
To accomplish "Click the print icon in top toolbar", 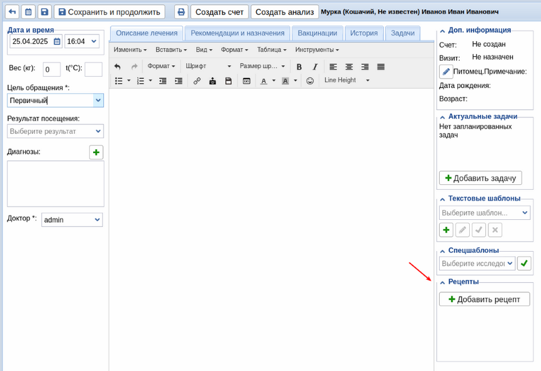I will point(181,12).
